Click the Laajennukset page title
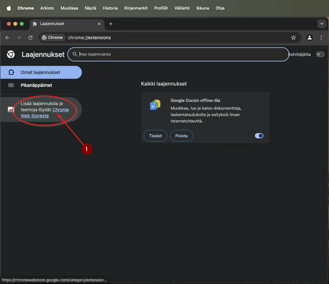The image size is (329, 284). point(43,54)
